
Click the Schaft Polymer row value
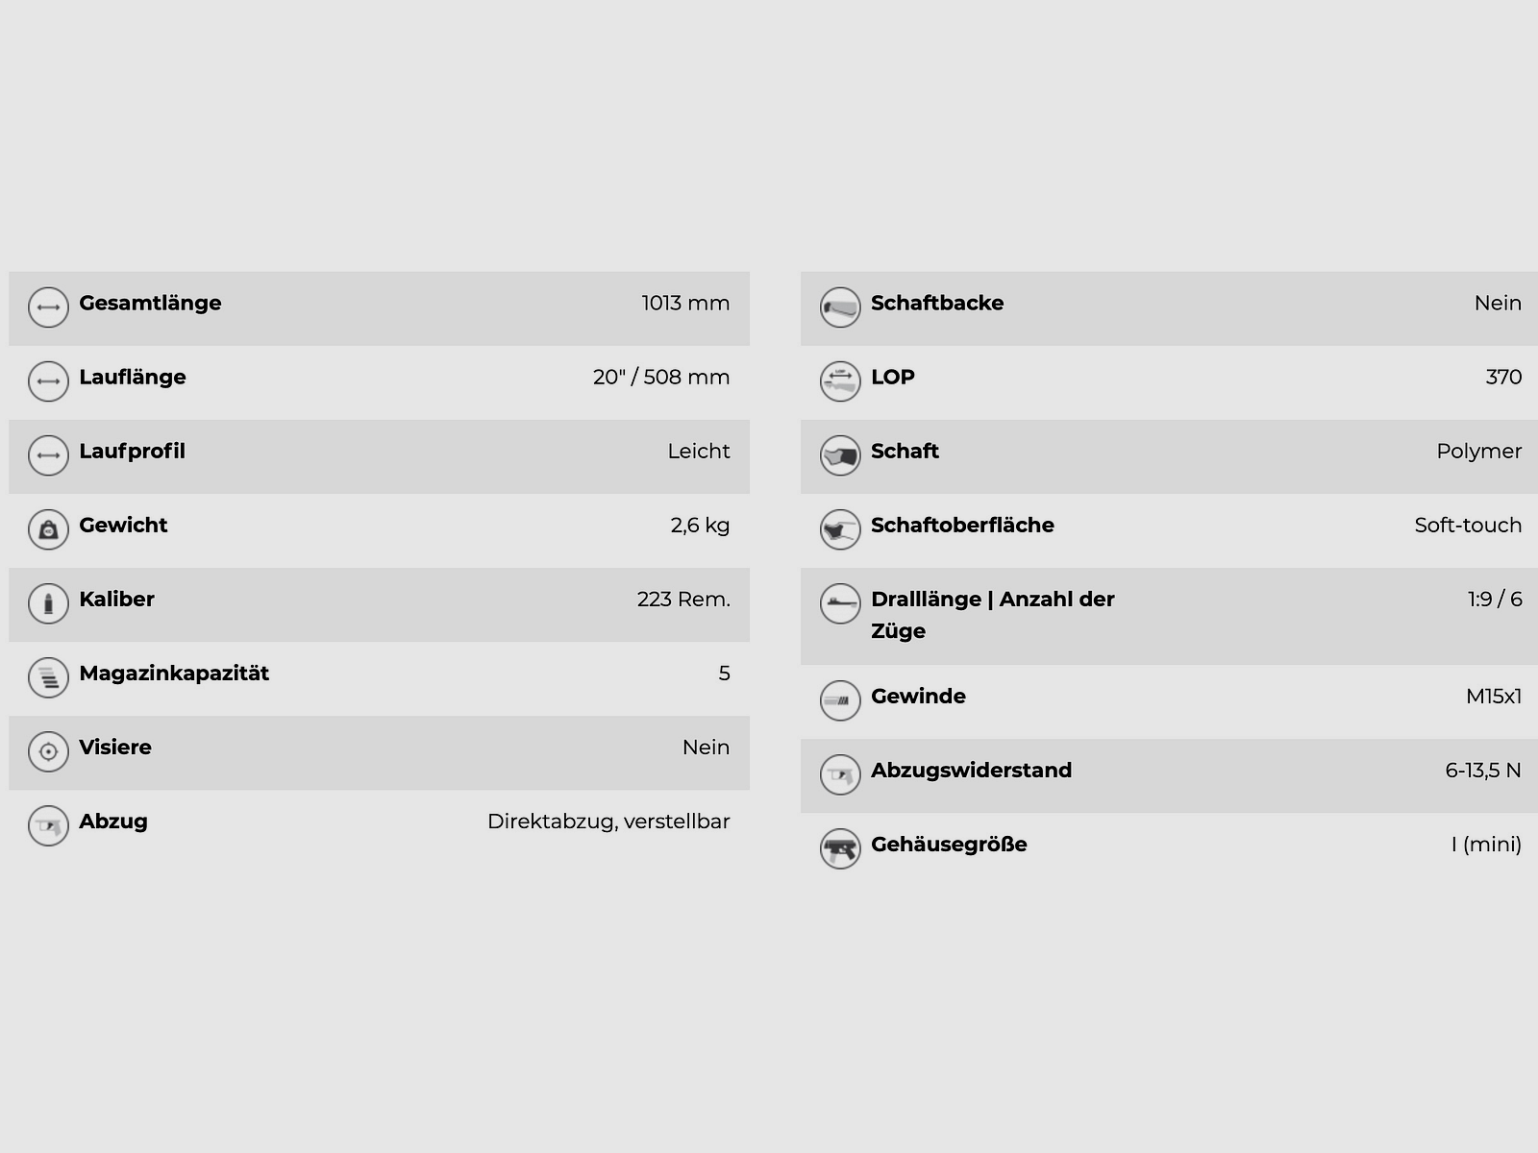coord(1478,452)
